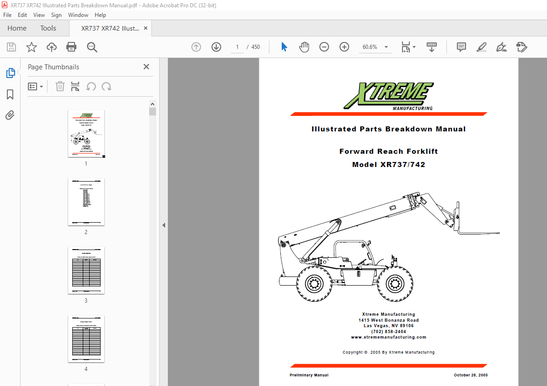Open the Bookmarks sidebar icon

pyautogui.click(x=10, y=94)
